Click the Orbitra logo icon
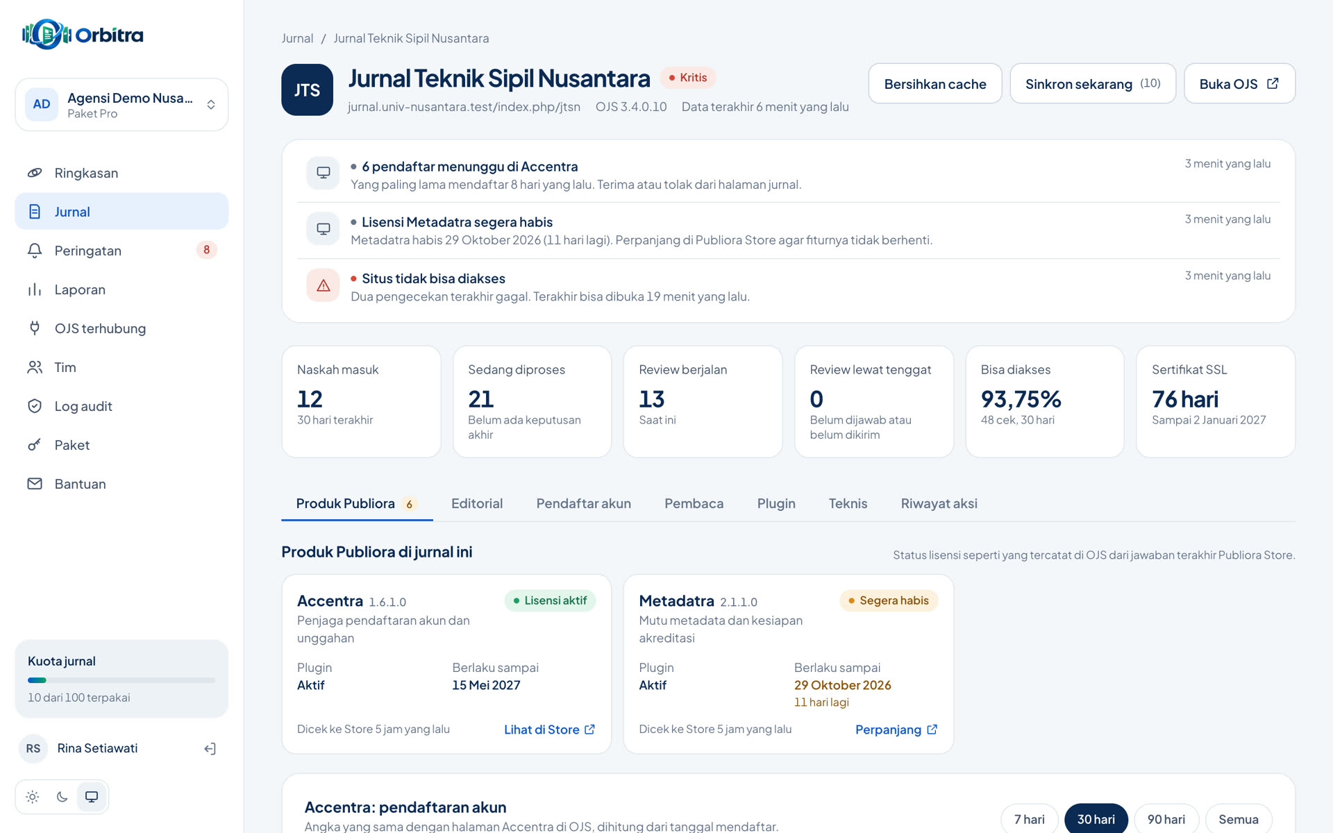 (x=47, y=34)
